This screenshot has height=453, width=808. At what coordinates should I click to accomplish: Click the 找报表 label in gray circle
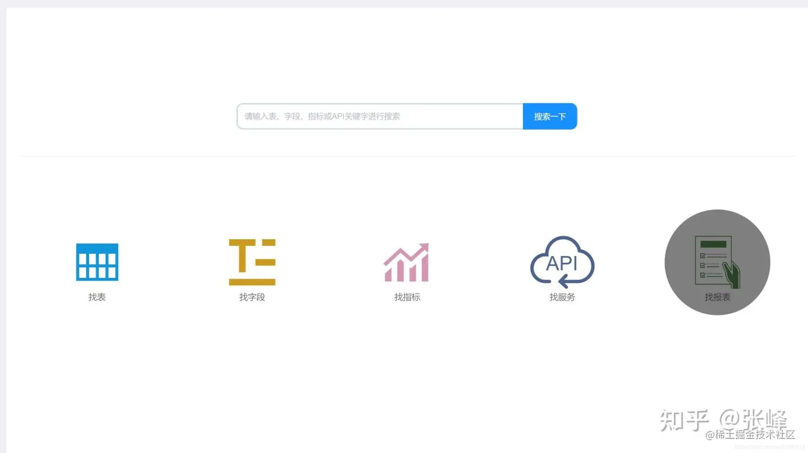click(718, 297)
